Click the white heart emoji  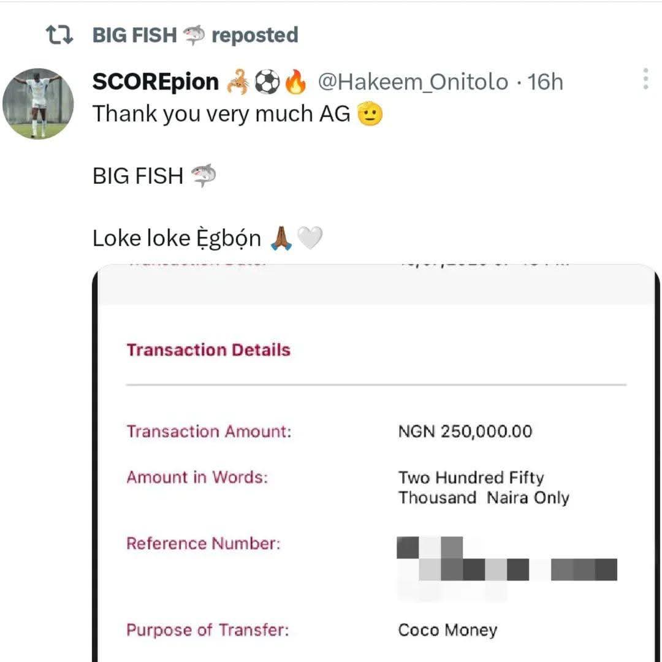coord(310,238)
